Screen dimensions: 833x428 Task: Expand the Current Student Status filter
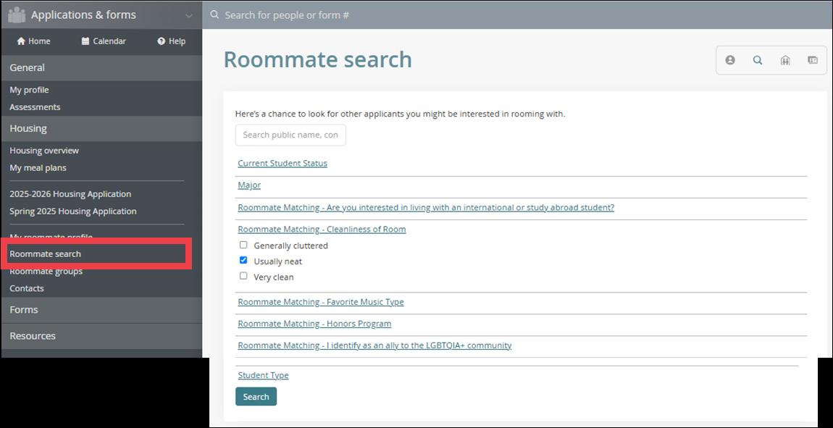click(282, 163)
